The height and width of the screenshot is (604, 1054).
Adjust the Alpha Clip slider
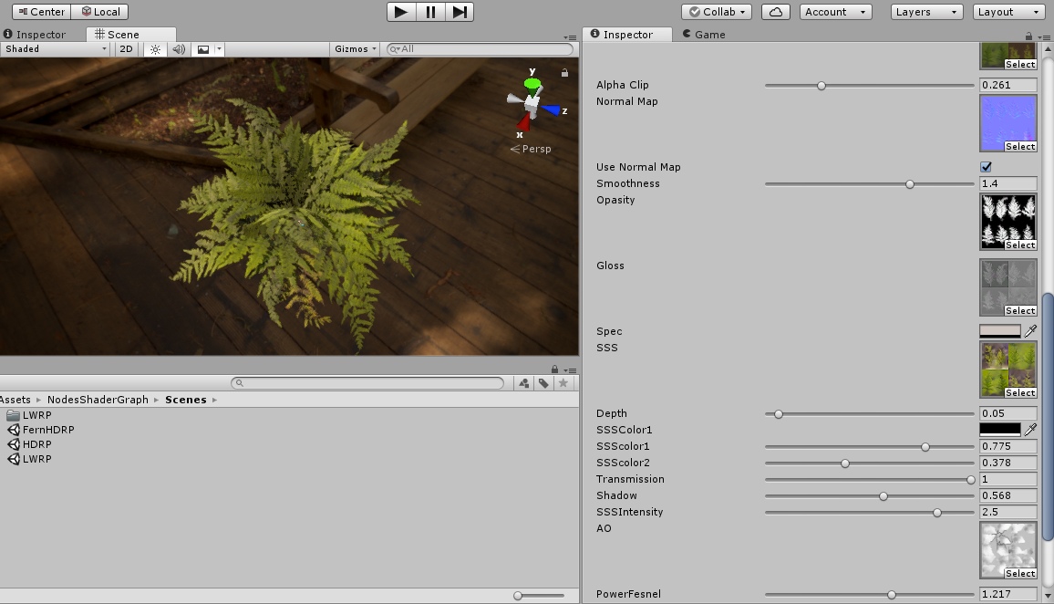[821, 85]
